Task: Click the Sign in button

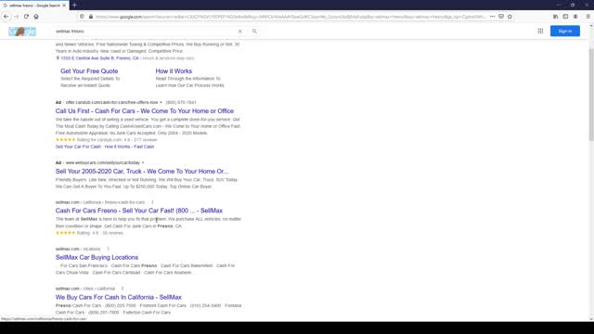Action: point(565,31)
